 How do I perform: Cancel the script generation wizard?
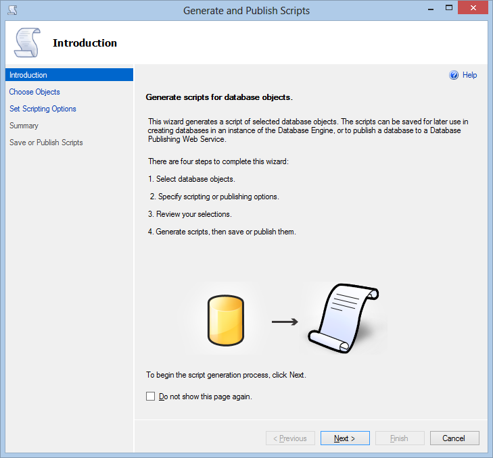click(454, 438)
